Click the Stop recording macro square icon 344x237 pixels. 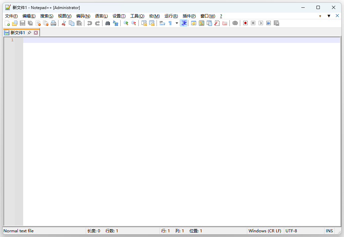point(253,23)
